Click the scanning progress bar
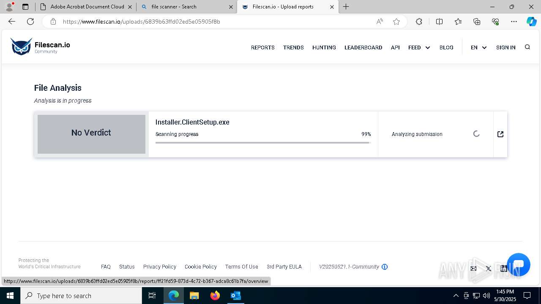Screen dimensions: 541x304 point(263,143)
